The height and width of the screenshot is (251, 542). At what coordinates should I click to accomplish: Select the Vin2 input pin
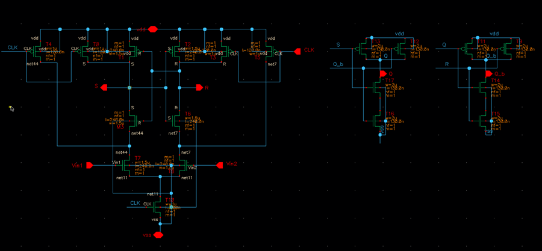220,165
